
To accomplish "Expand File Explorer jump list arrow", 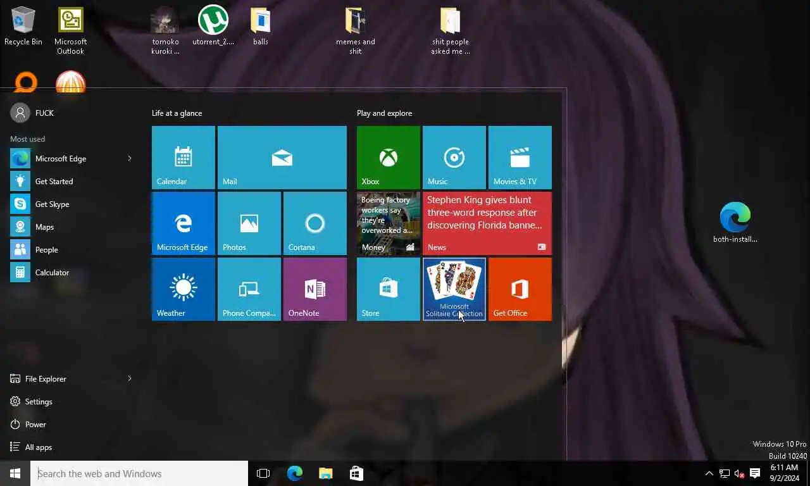I will tap(130, 379).
